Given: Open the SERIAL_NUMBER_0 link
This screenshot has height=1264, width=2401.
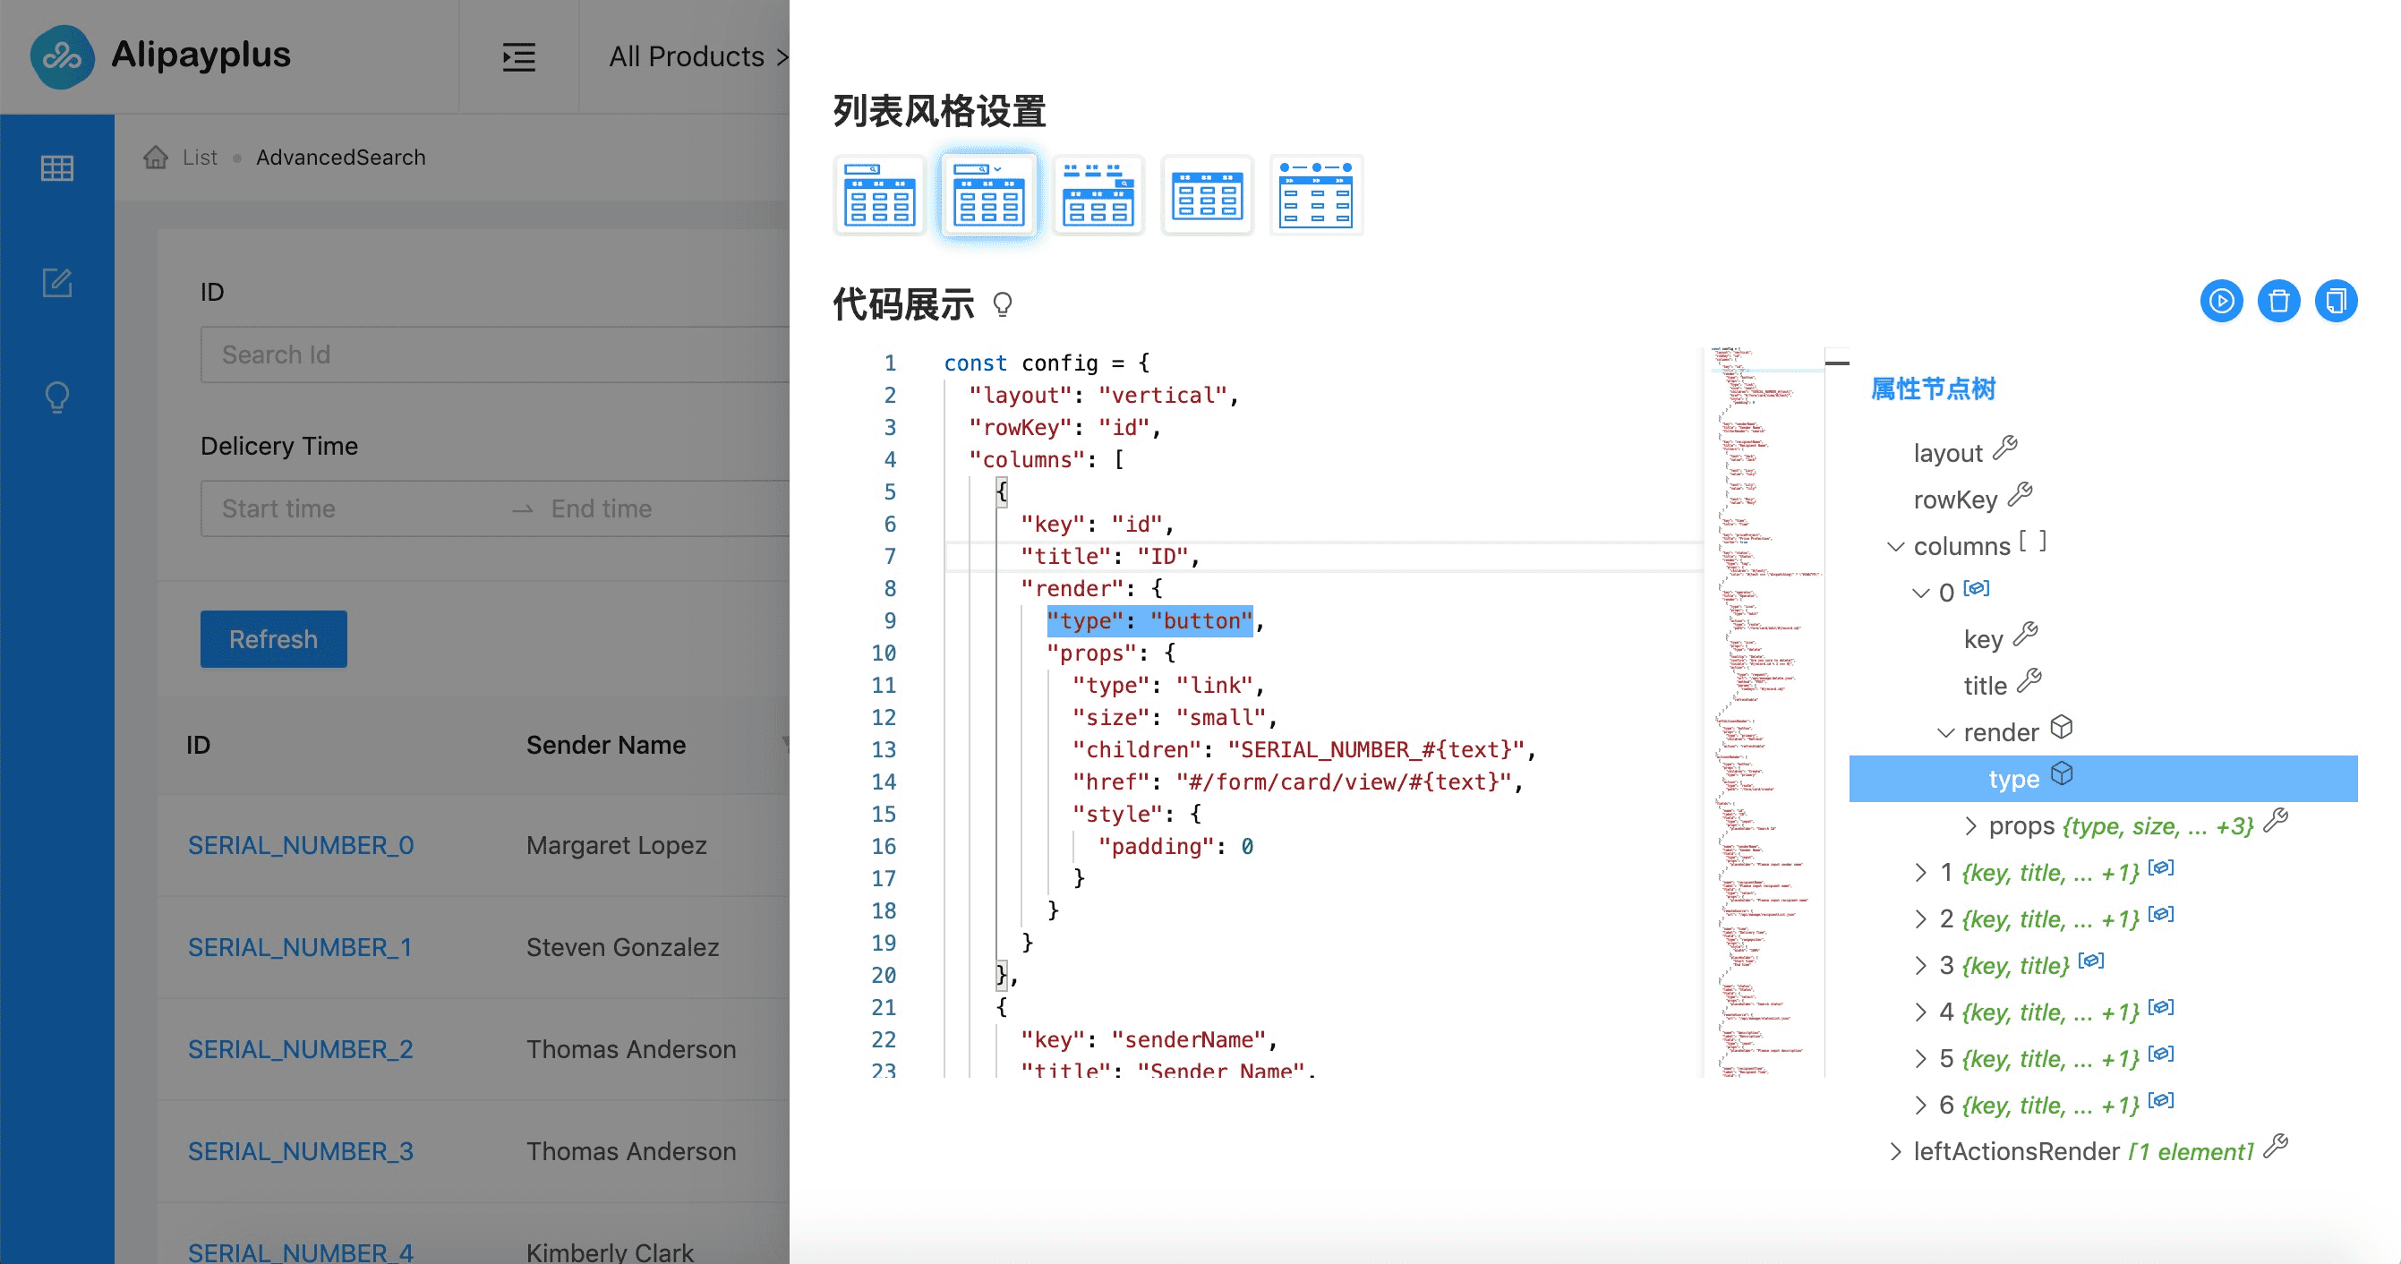Looking at the screenshot, I should click(301, 844).
